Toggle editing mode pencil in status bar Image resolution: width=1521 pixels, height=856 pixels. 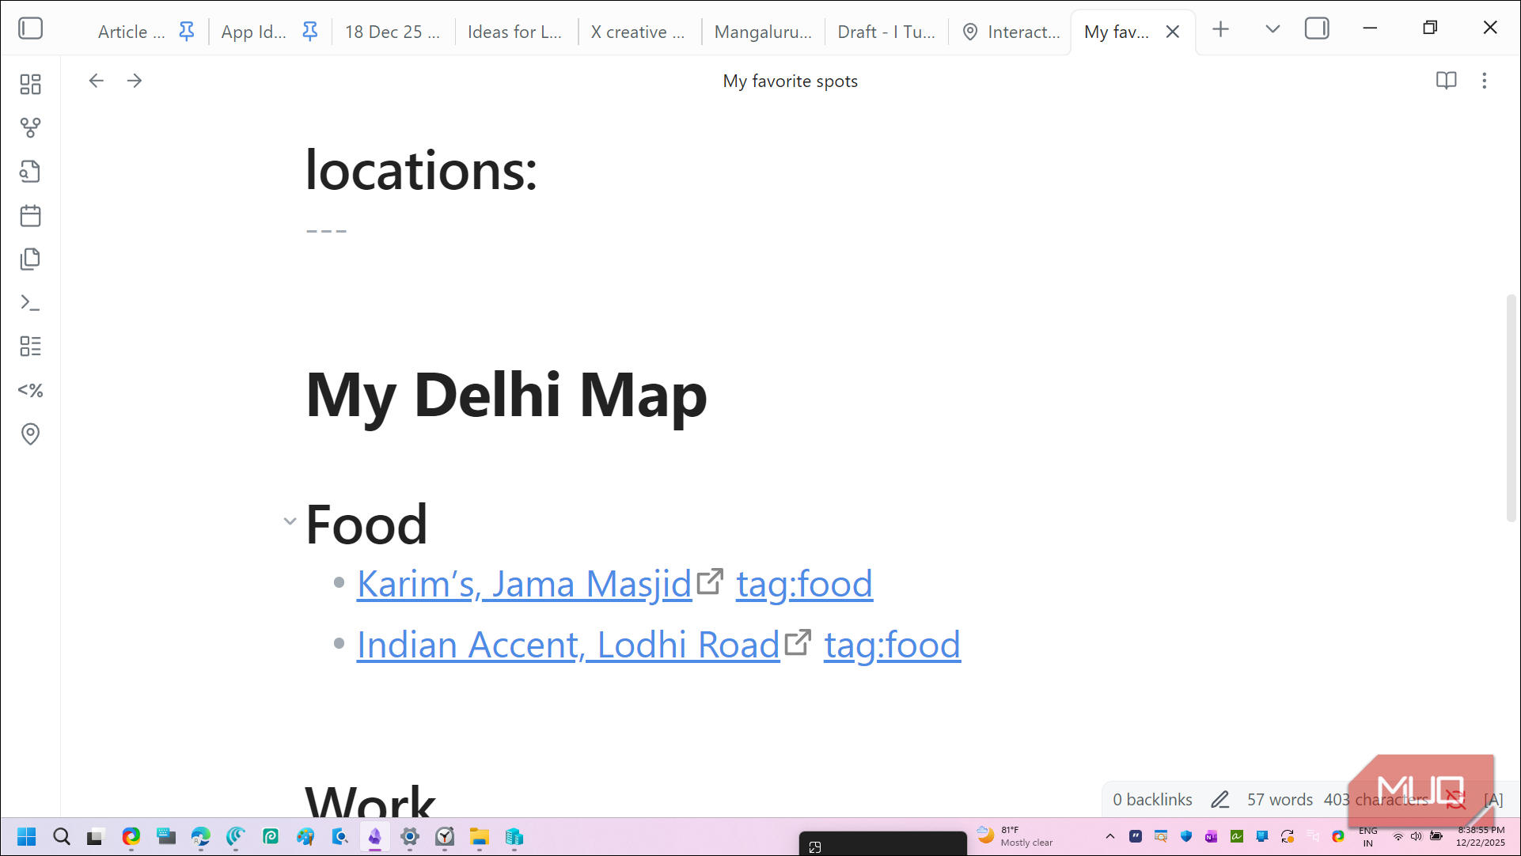pyautogui.click(x=1219, y=800)
